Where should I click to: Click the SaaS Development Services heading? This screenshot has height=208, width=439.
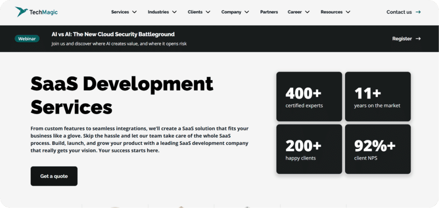pyautogui.click(x=122, y=95)
